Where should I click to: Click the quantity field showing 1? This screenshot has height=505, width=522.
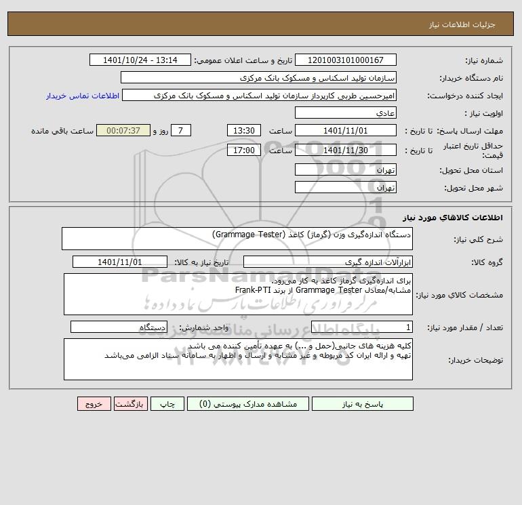tap(362, 327)
